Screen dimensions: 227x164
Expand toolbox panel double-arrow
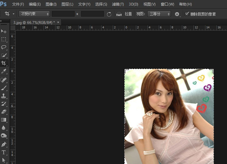pos(1,21)
